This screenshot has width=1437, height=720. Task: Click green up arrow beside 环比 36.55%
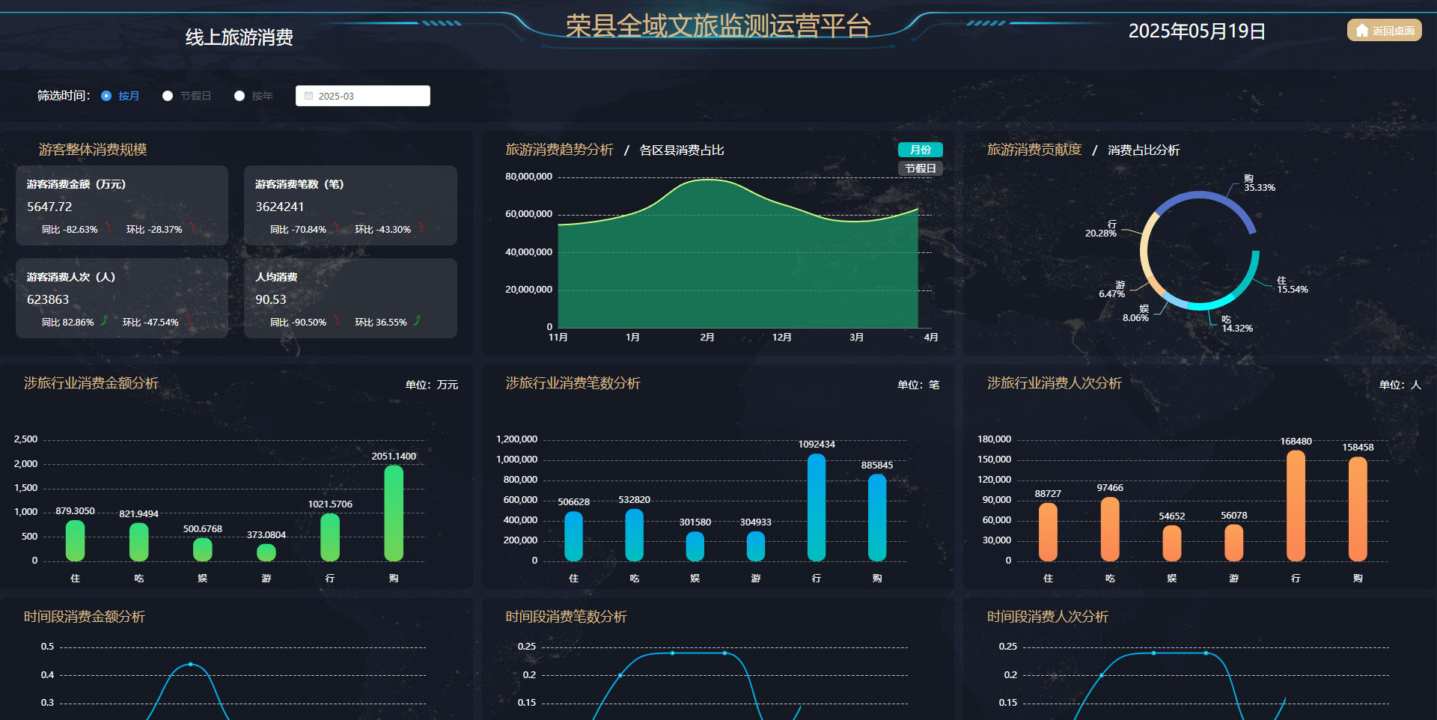[x=418, y=321]
